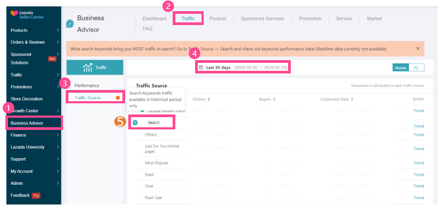Click the calendar icon beside Last 30 days
This screenshot has width=441, height=213.
[201, 67]
